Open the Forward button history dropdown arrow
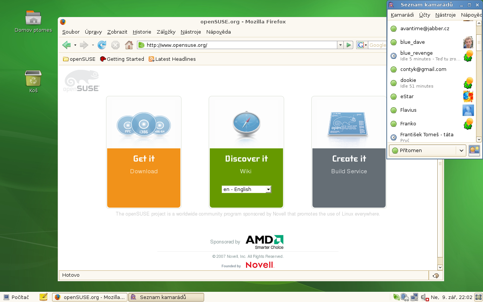Screen dimensions: 483x302 click(93, 45)
